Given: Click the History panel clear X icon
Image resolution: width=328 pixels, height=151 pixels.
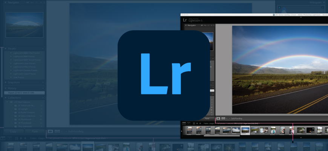Looking at the screenshot, I should [43, 88].
